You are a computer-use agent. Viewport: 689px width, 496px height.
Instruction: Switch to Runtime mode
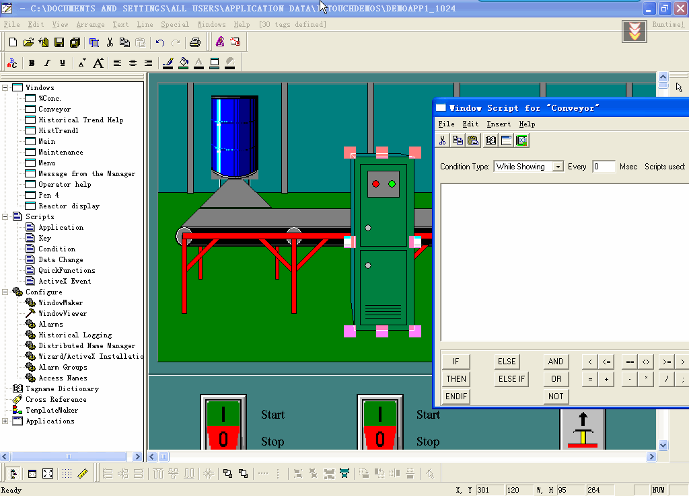(668, 25)
